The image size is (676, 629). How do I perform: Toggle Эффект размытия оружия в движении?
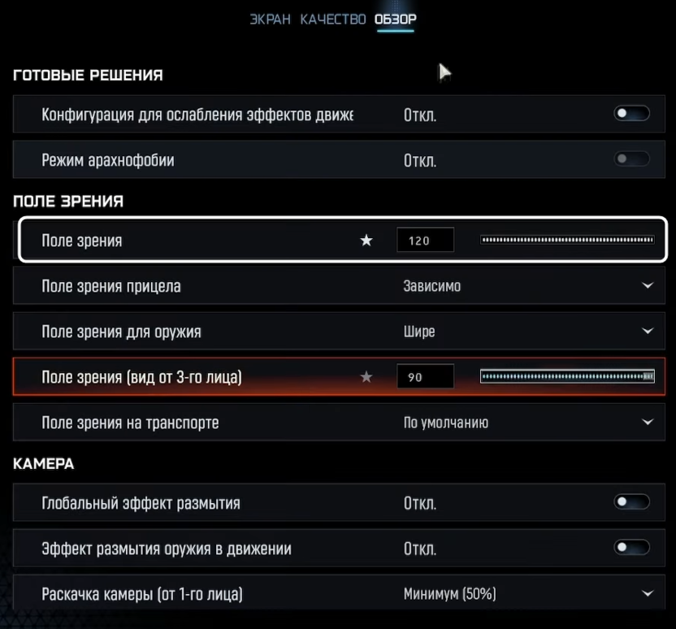(x=631, y=548)
